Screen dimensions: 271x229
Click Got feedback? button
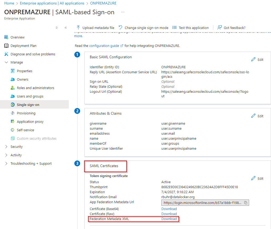pos(231,28)
